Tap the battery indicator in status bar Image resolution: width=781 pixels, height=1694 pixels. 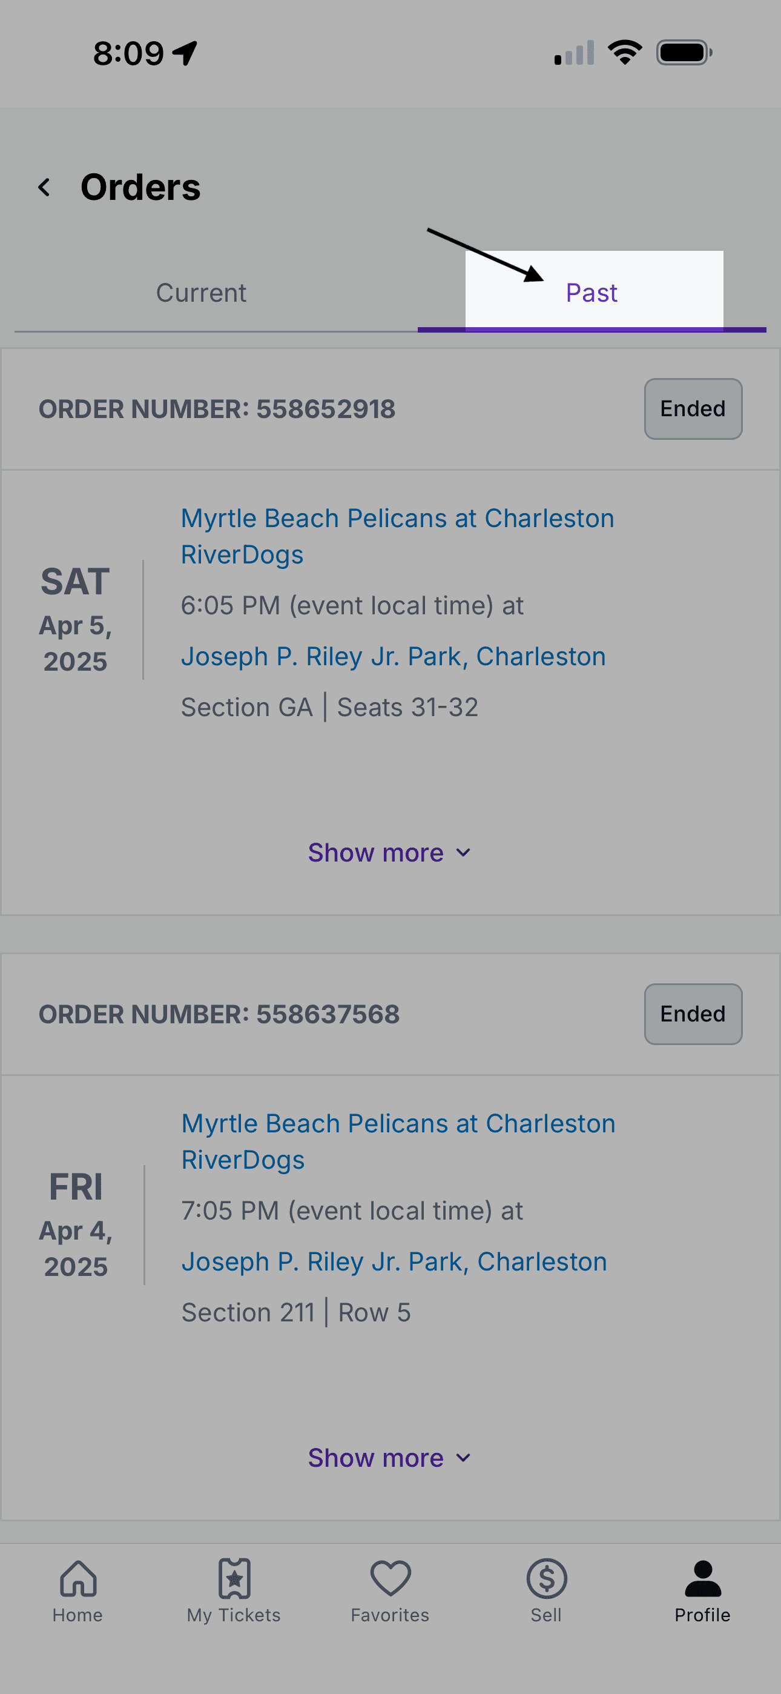tap(684, 53)
